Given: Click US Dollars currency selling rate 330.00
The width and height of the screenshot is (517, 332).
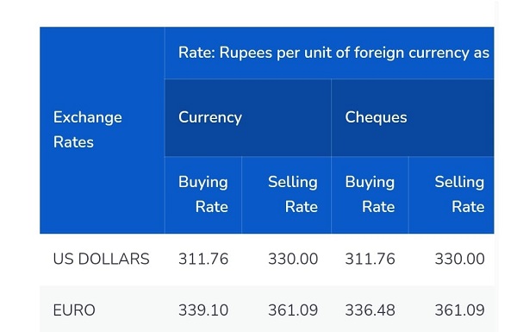Looking at the screenshot, I should coord(293,259).
